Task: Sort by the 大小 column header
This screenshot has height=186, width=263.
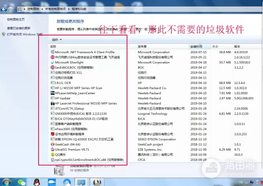Action: [x=215, y=47]
